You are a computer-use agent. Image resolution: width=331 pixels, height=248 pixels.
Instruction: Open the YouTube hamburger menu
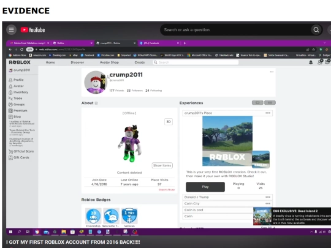[x=11, y=30]
